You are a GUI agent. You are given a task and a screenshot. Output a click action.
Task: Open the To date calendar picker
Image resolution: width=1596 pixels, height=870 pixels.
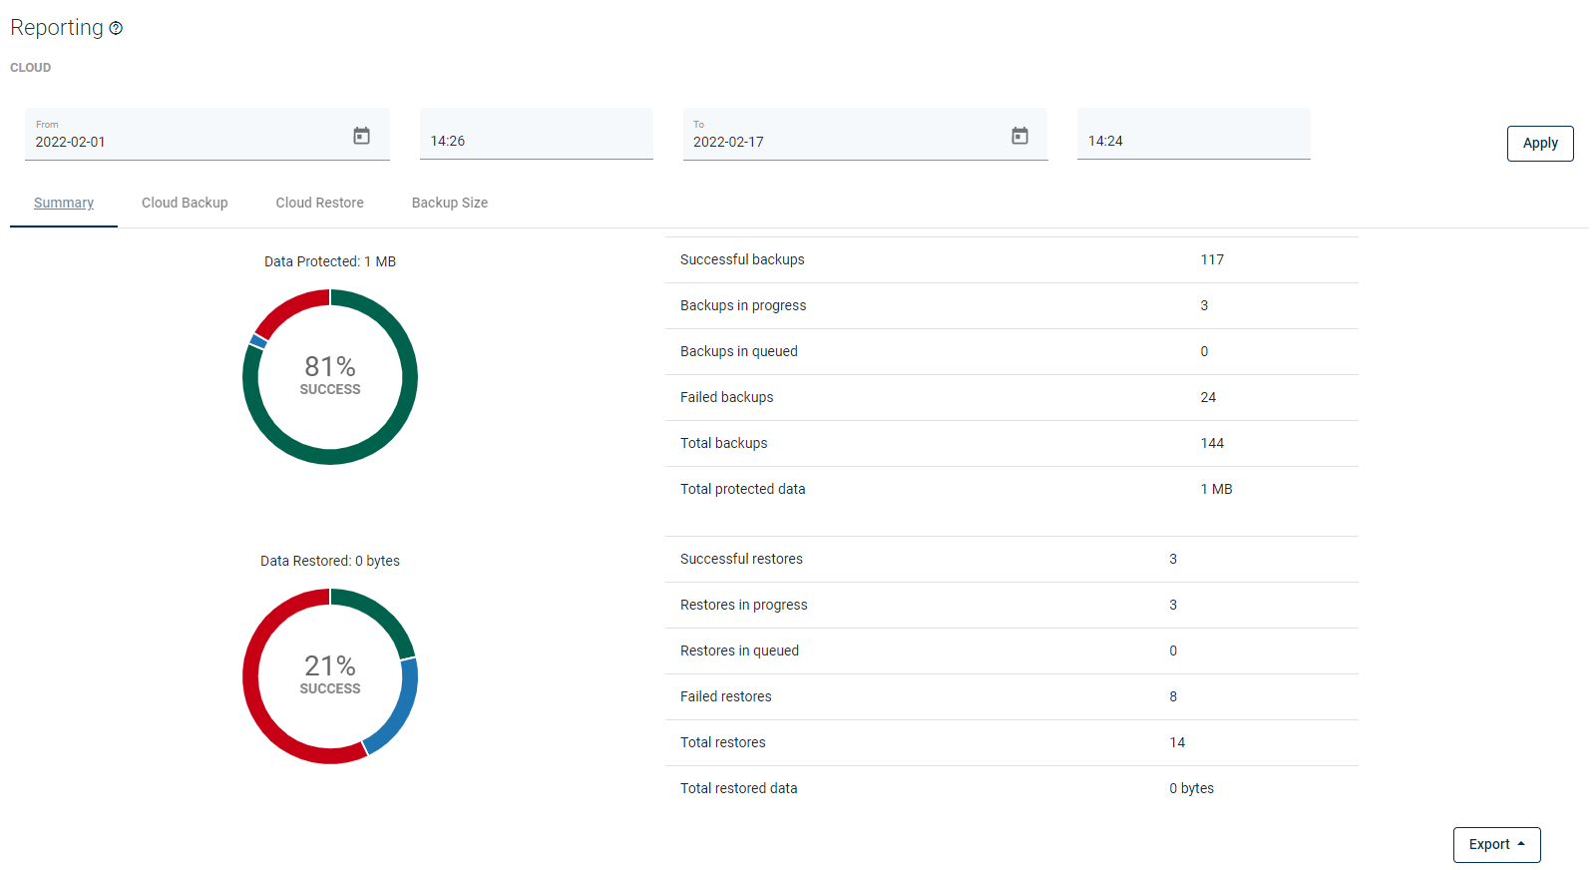click(x=1019, y=136)
